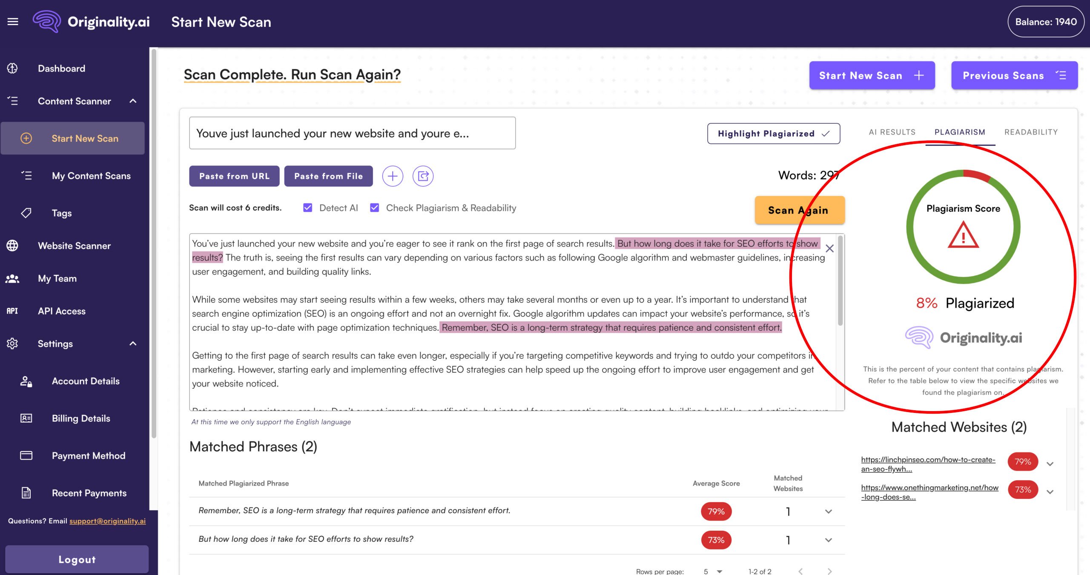Open the hamburger menu icon

coord(13,22)
